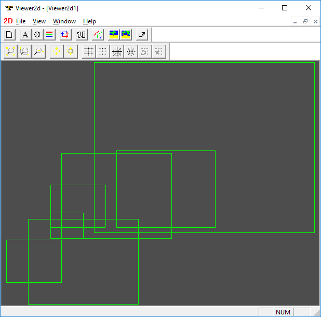
Task: Click the crossed circle symbol icon
Action: tap(37, 35)
